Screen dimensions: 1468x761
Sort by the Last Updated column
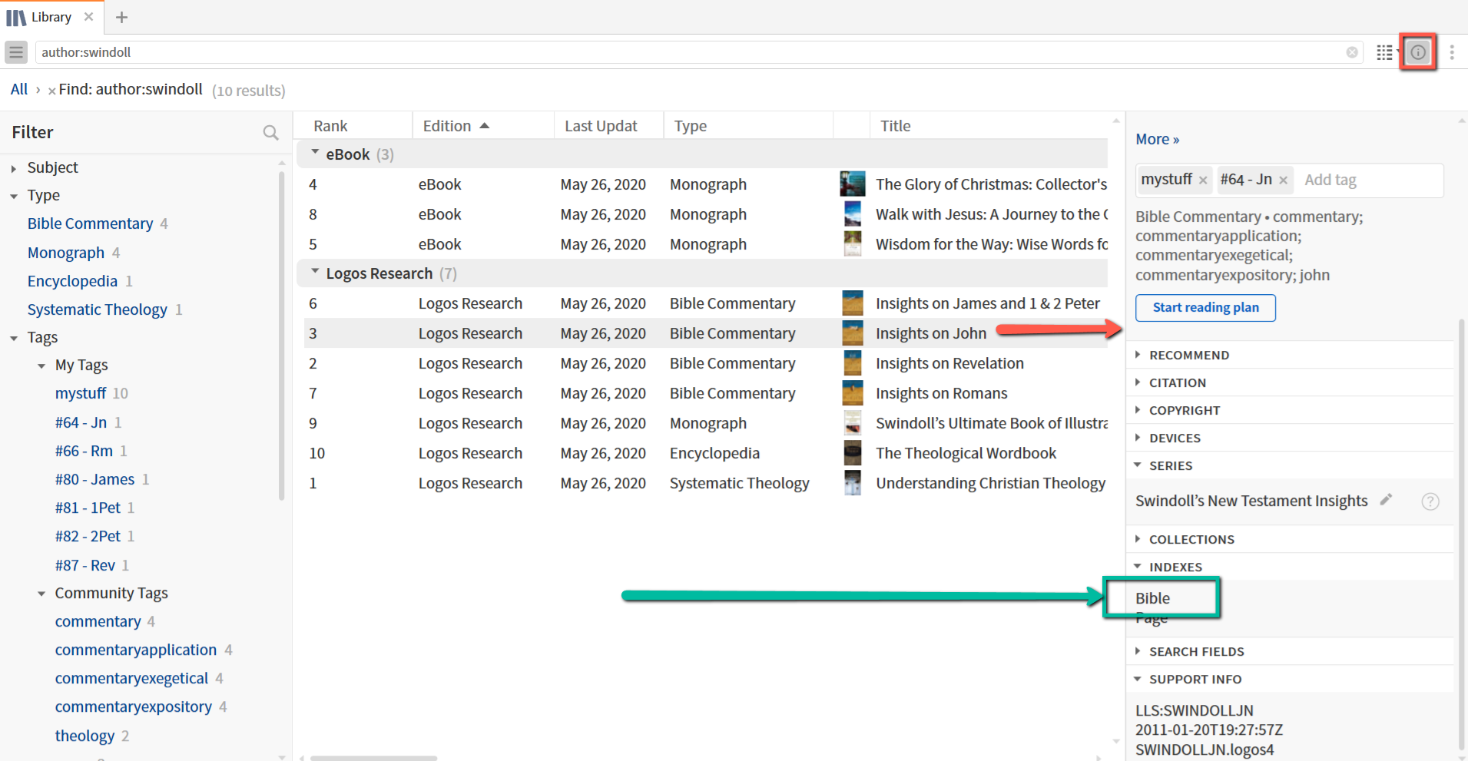point(601,126)
